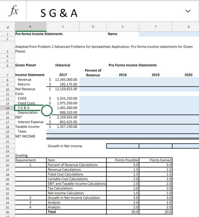Select the 'NET INCOME' label cell
199x217 pixels.
tap(25, 136)
